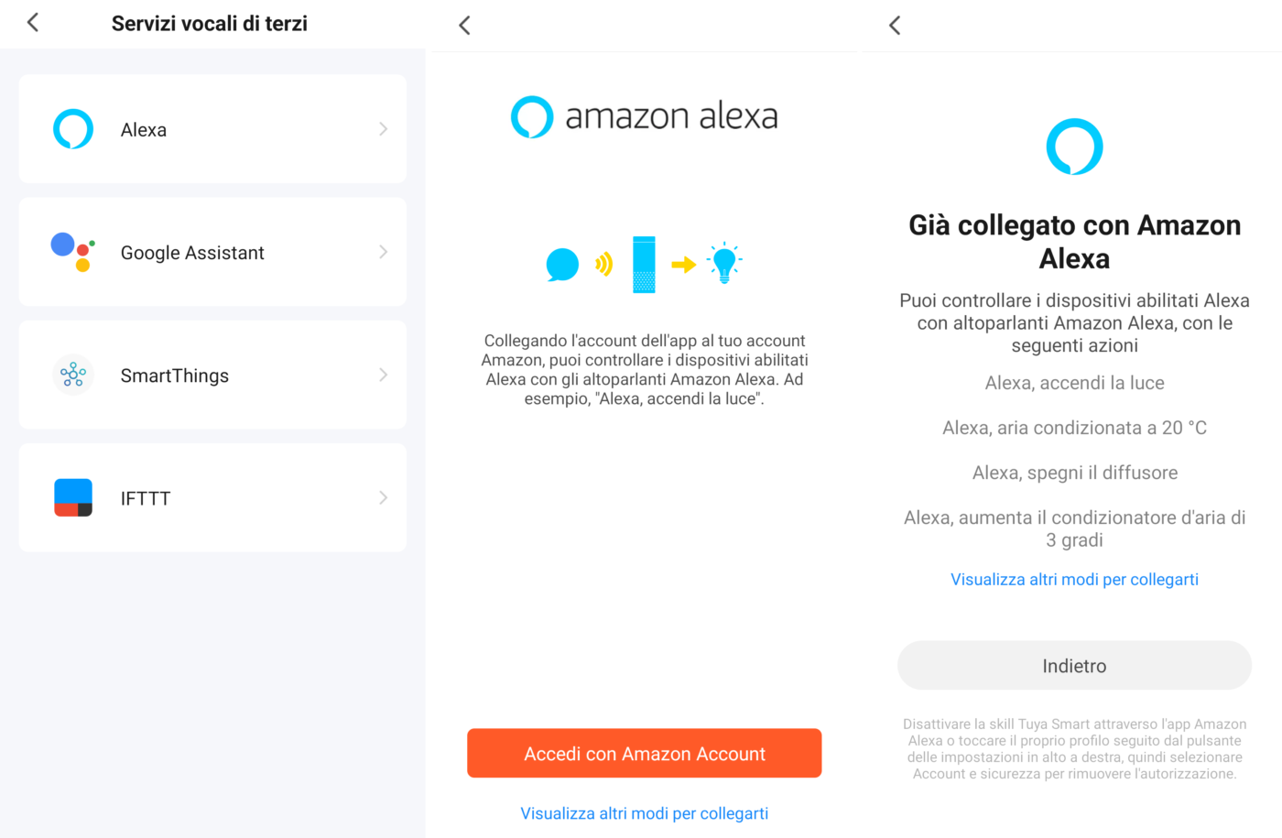Tap the Google Assistant colored dots icon
The height and width of the screenshot is (838, 1282).
pyautogui.click(x=72, y=252)
